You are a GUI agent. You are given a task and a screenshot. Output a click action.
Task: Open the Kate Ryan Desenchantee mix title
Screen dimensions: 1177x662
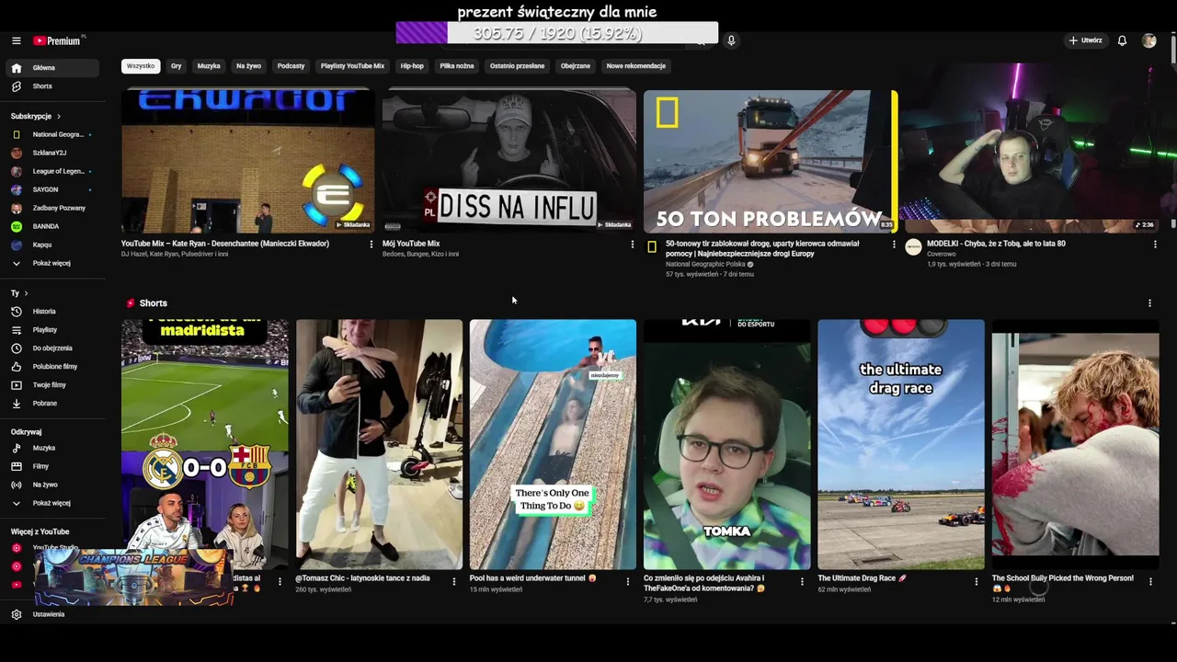(x=225, y=244)
